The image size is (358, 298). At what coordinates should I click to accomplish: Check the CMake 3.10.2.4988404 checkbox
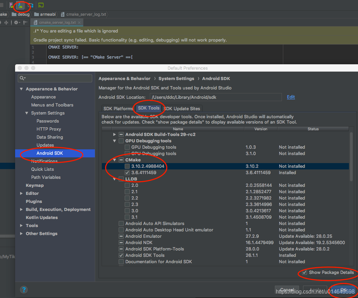coord(127,166)
